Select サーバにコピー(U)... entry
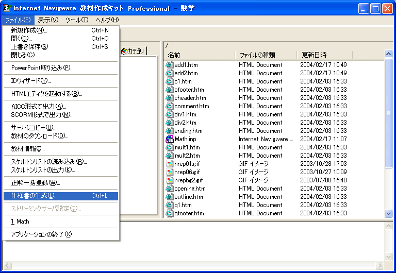This screenshot has height=273, width=396. (61, 128)
